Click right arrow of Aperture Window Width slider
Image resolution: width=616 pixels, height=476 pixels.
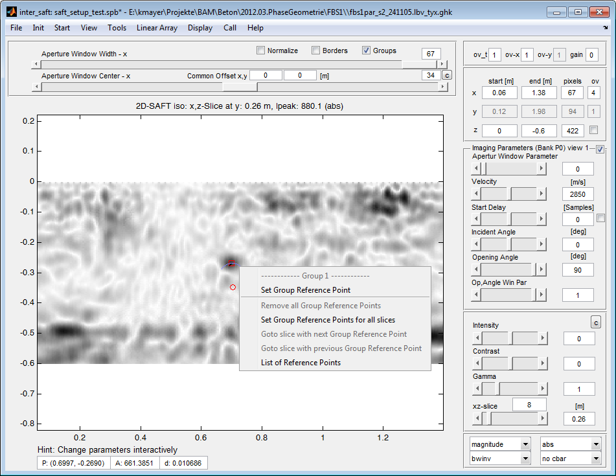click(442, 64)
